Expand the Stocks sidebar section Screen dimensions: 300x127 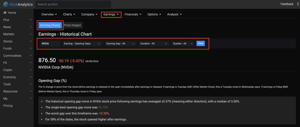tap(17, 41)
